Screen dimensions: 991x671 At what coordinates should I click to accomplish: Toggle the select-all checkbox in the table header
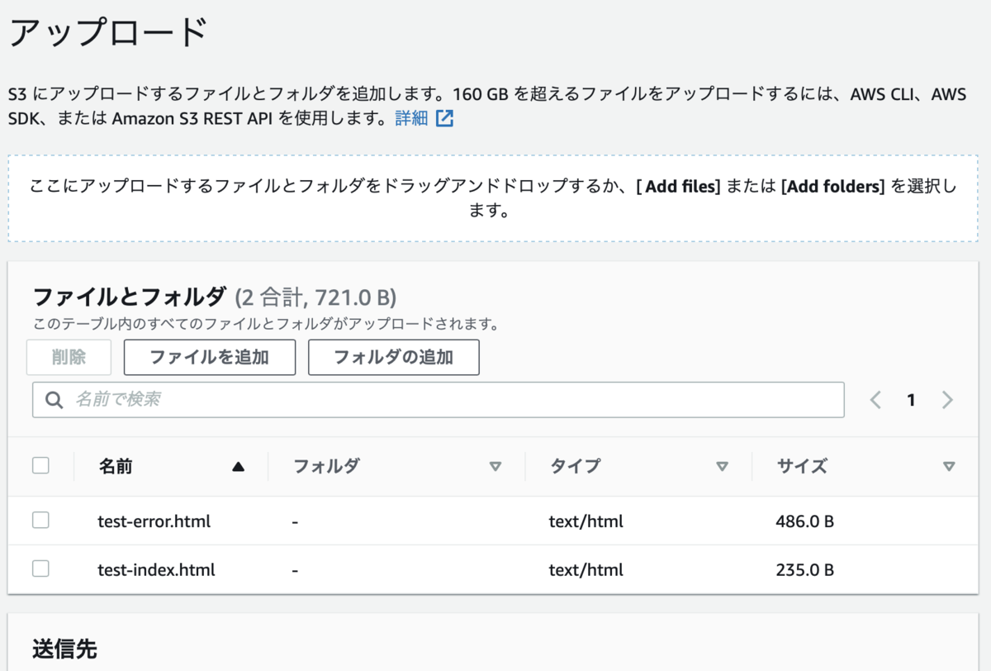click(40, 464)
